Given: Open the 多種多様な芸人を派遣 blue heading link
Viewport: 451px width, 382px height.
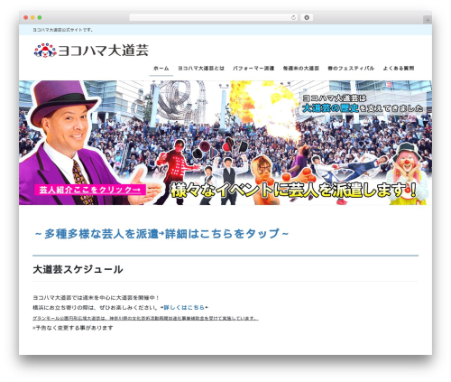Looking at the screenshot, I should click(x=161, y=234).
